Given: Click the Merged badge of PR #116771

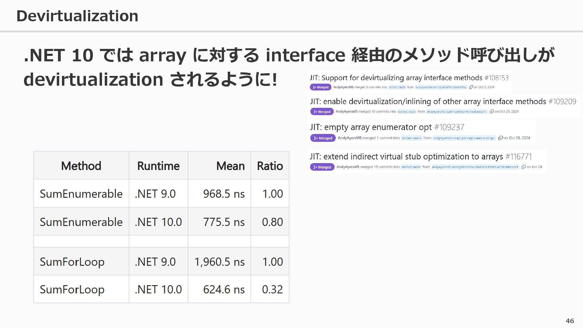Looking at the screenshot, I should [x=322, y=167].
